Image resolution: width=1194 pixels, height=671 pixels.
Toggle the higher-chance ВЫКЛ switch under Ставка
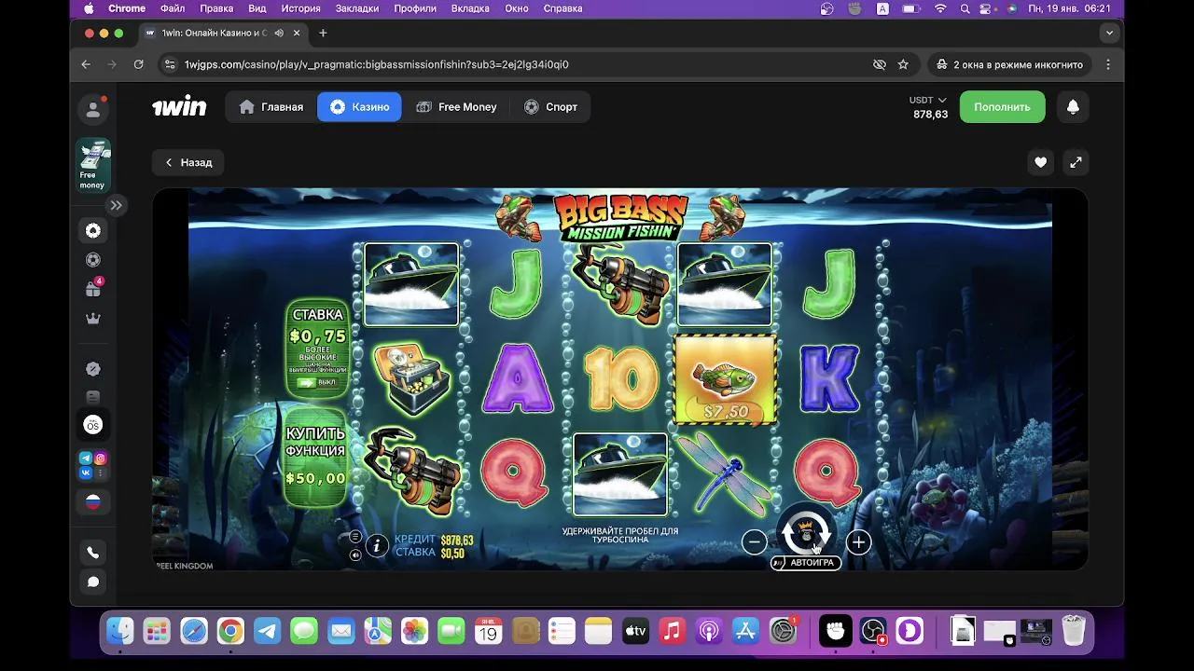(x=316, y=382)
